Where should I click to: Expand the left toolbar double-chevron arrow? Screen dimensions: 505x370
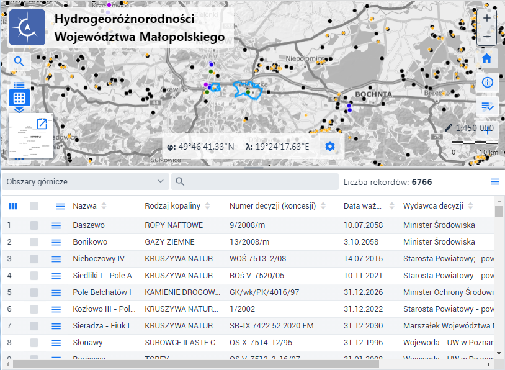pos(19,111)
